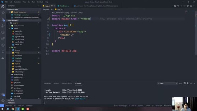Open Explorer panel More Actions ellipsis
197x111 pixels.
click(x=38, y=6)
